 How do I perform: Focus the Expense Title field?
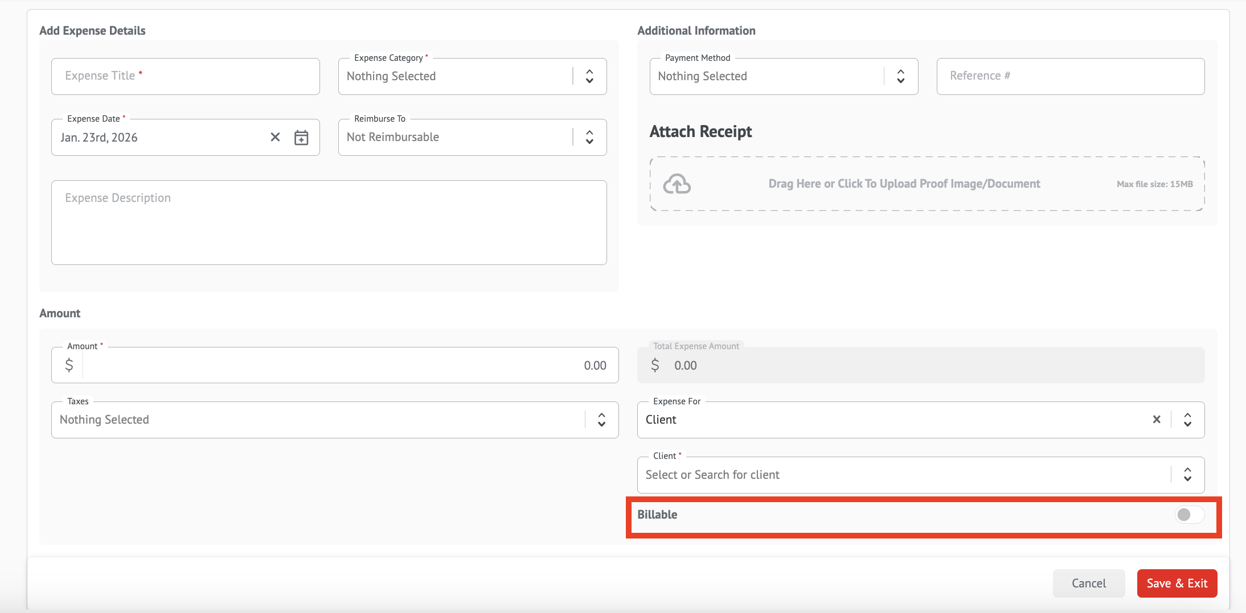(x=185, y=76)
